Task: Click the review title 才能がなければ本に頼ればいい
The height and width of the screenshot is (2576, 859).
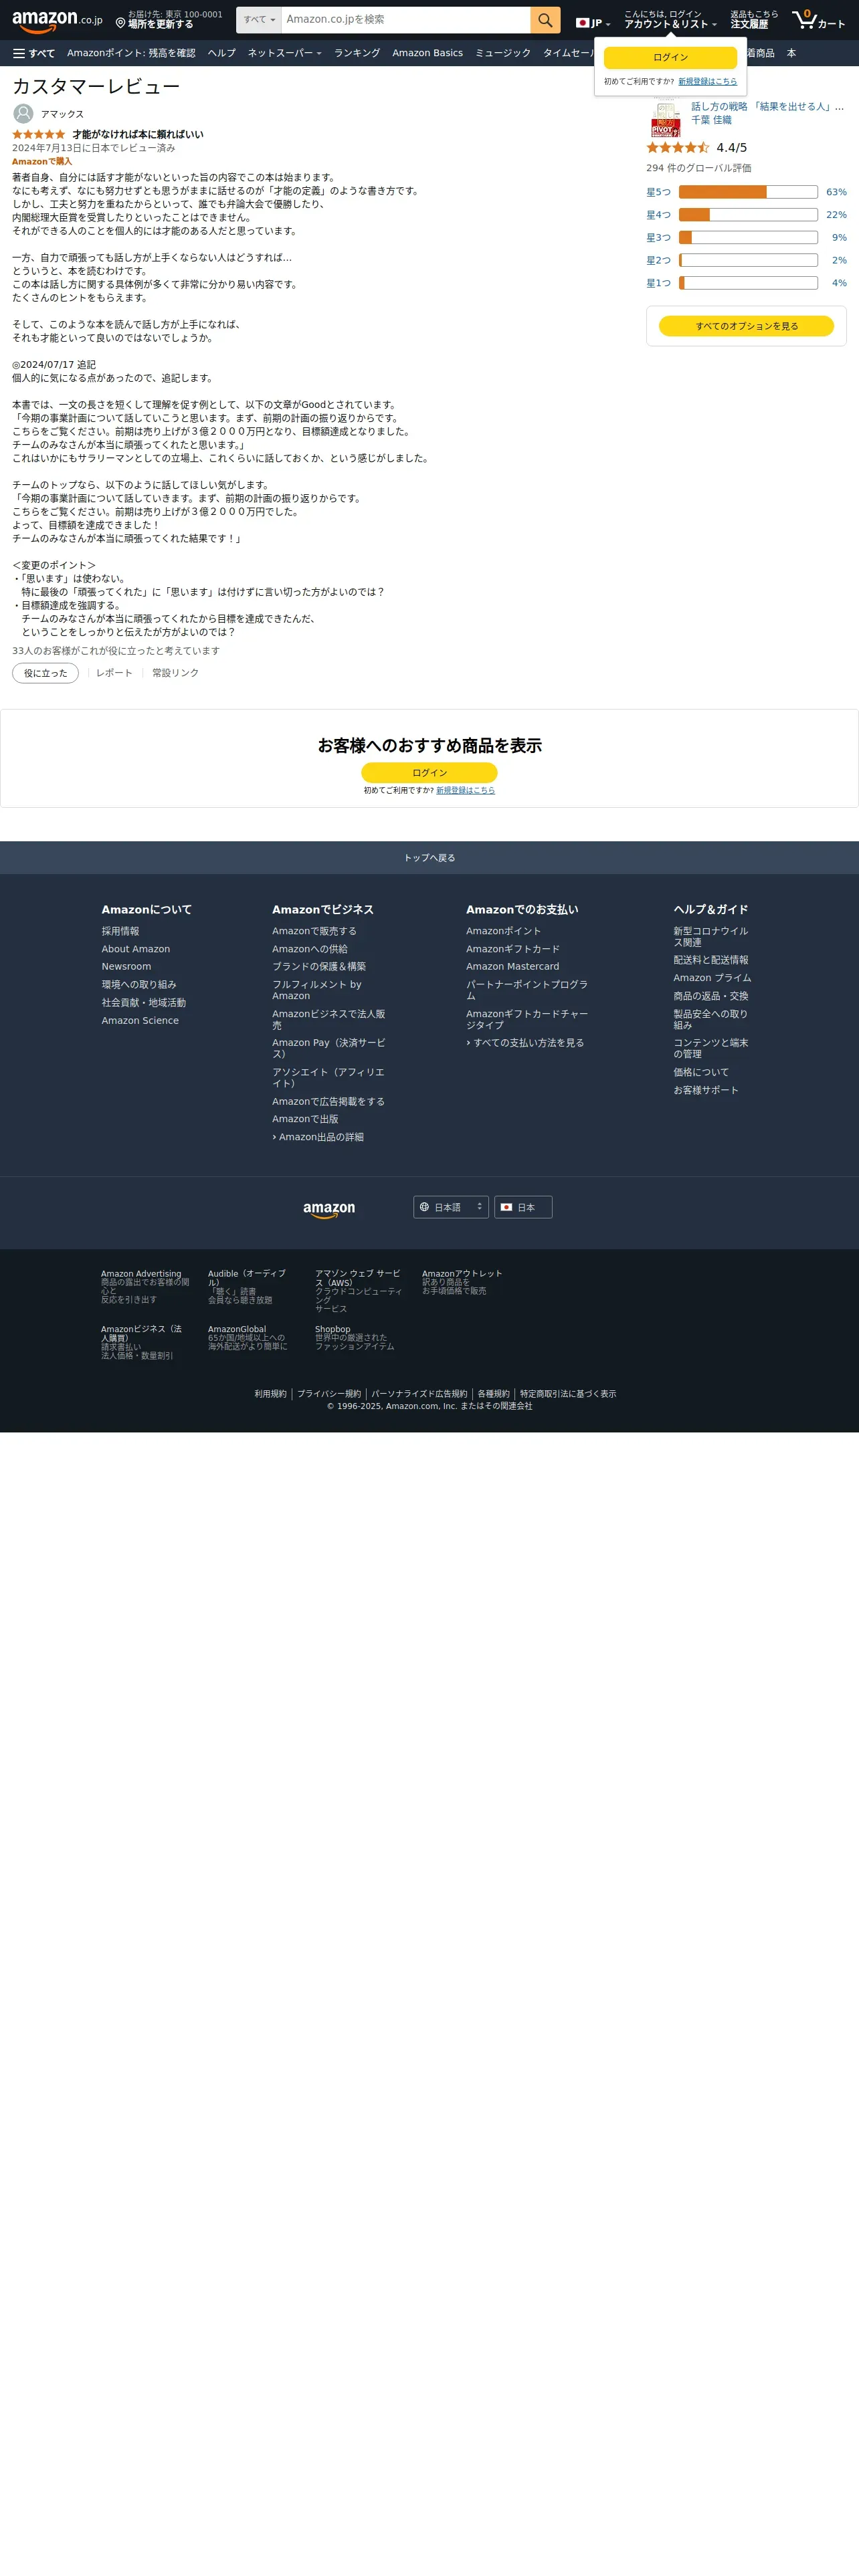Action: (x=137, y=134)
